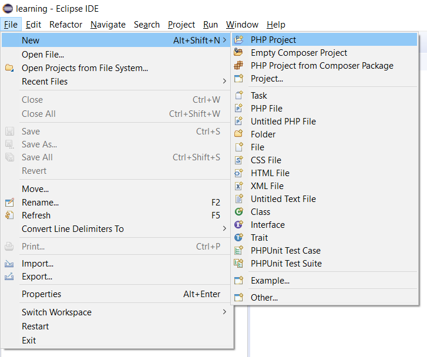Click the blue Trait icon
The height and width of the screenshot is (357, 427).
pos(239,237)
